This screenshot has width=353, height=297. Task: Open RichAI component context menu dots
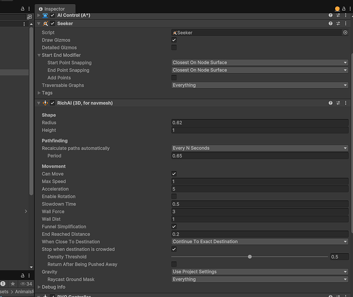pyautogui.click(x=345, y=103)
